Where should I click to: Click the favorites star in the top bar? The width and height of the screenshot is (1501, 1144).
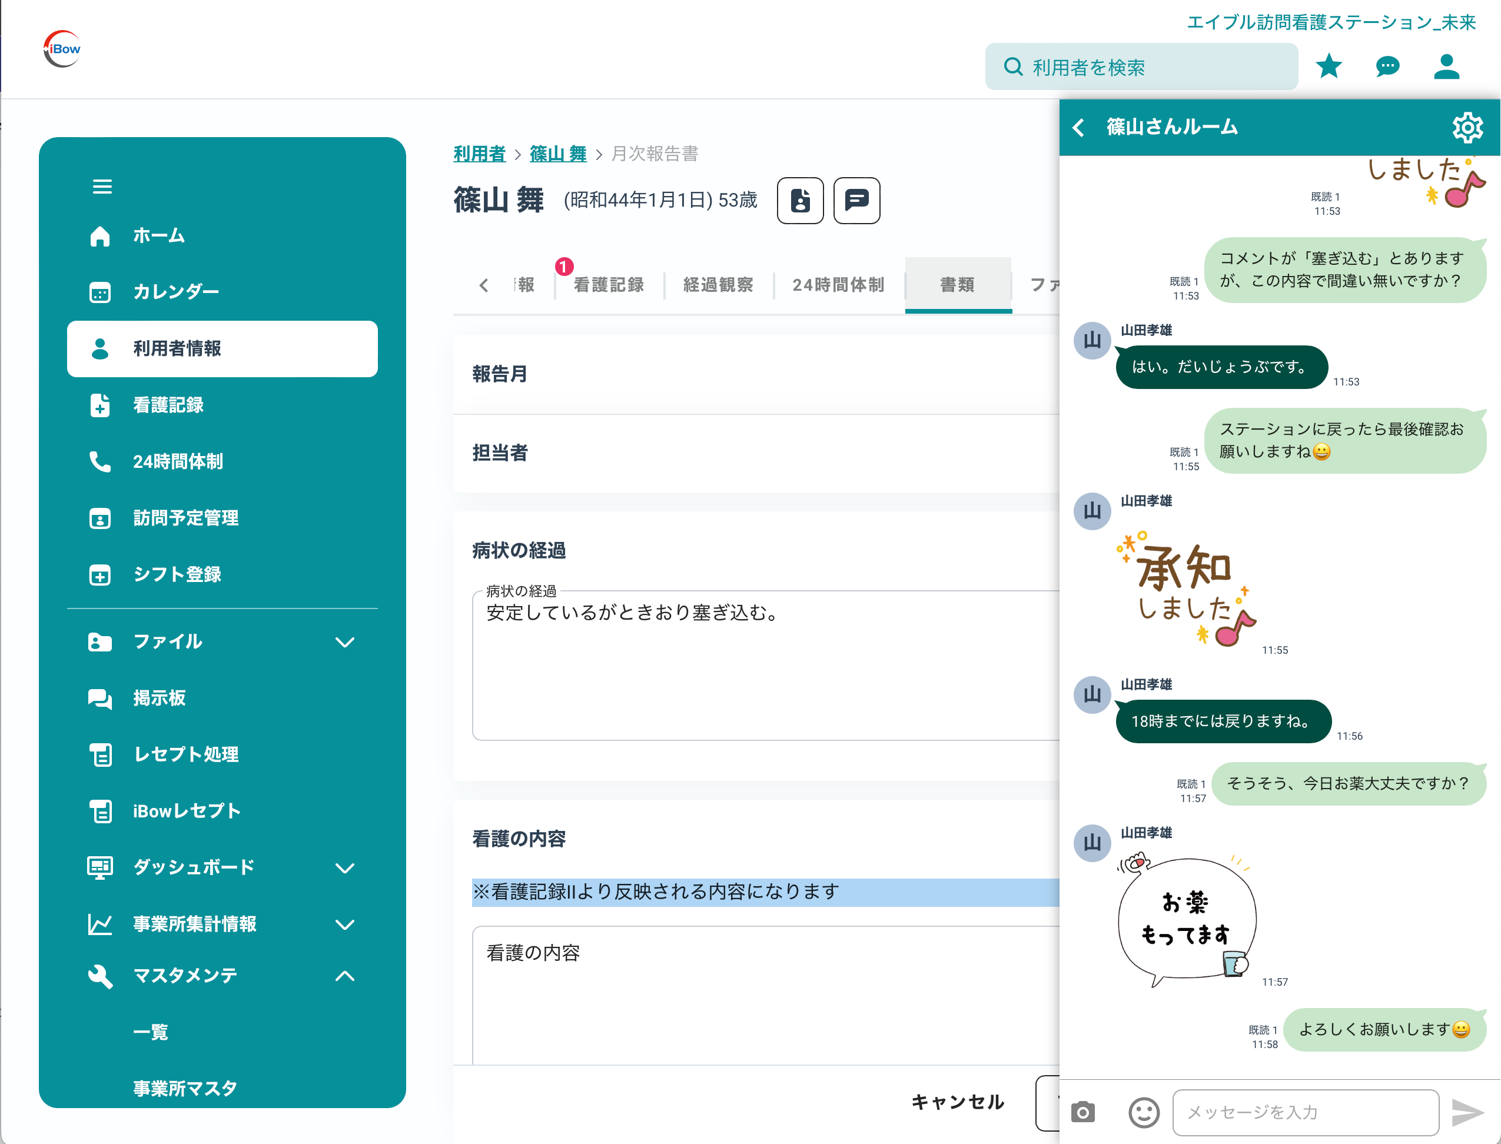tap(1329, 66)
